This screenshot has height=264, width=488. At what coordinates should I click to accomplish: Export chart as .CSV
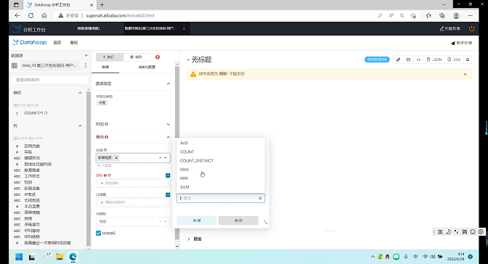coord(453,59)
